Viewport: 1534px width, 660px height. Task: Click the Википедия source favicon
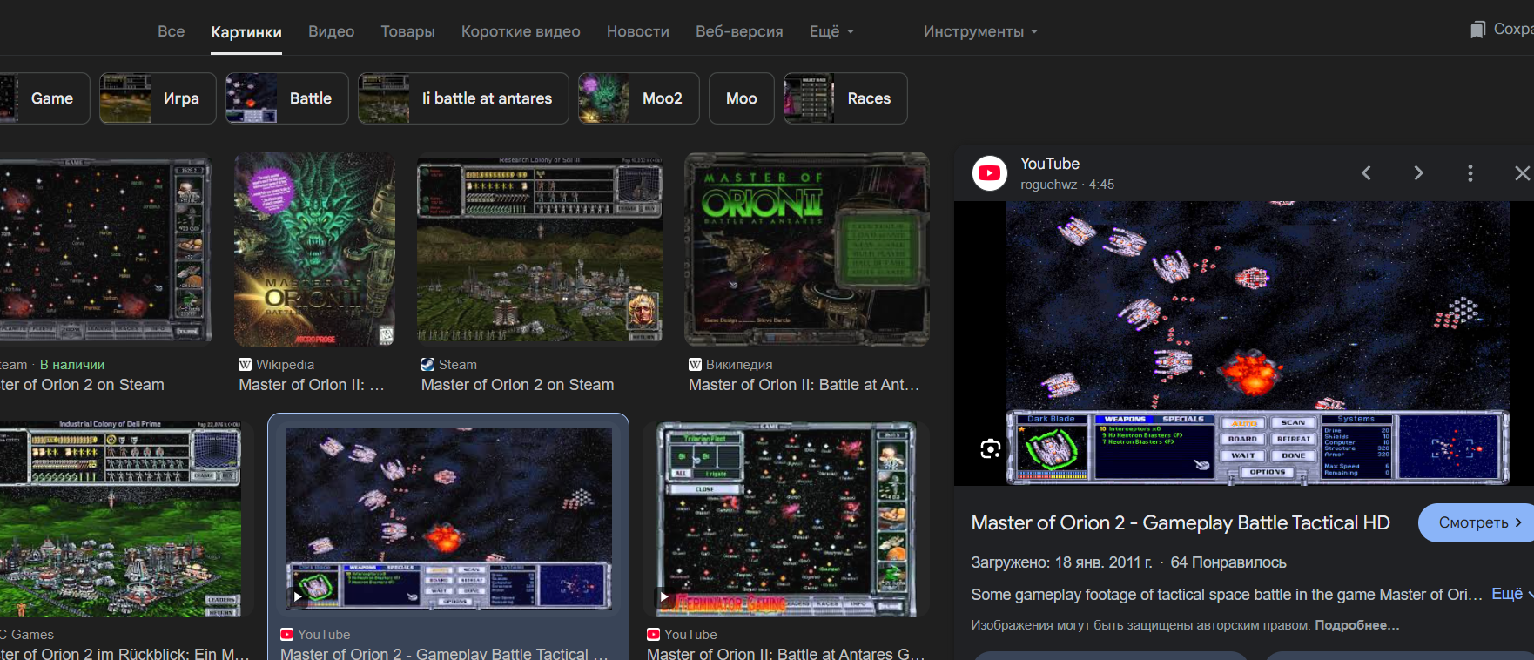(695, 365)
